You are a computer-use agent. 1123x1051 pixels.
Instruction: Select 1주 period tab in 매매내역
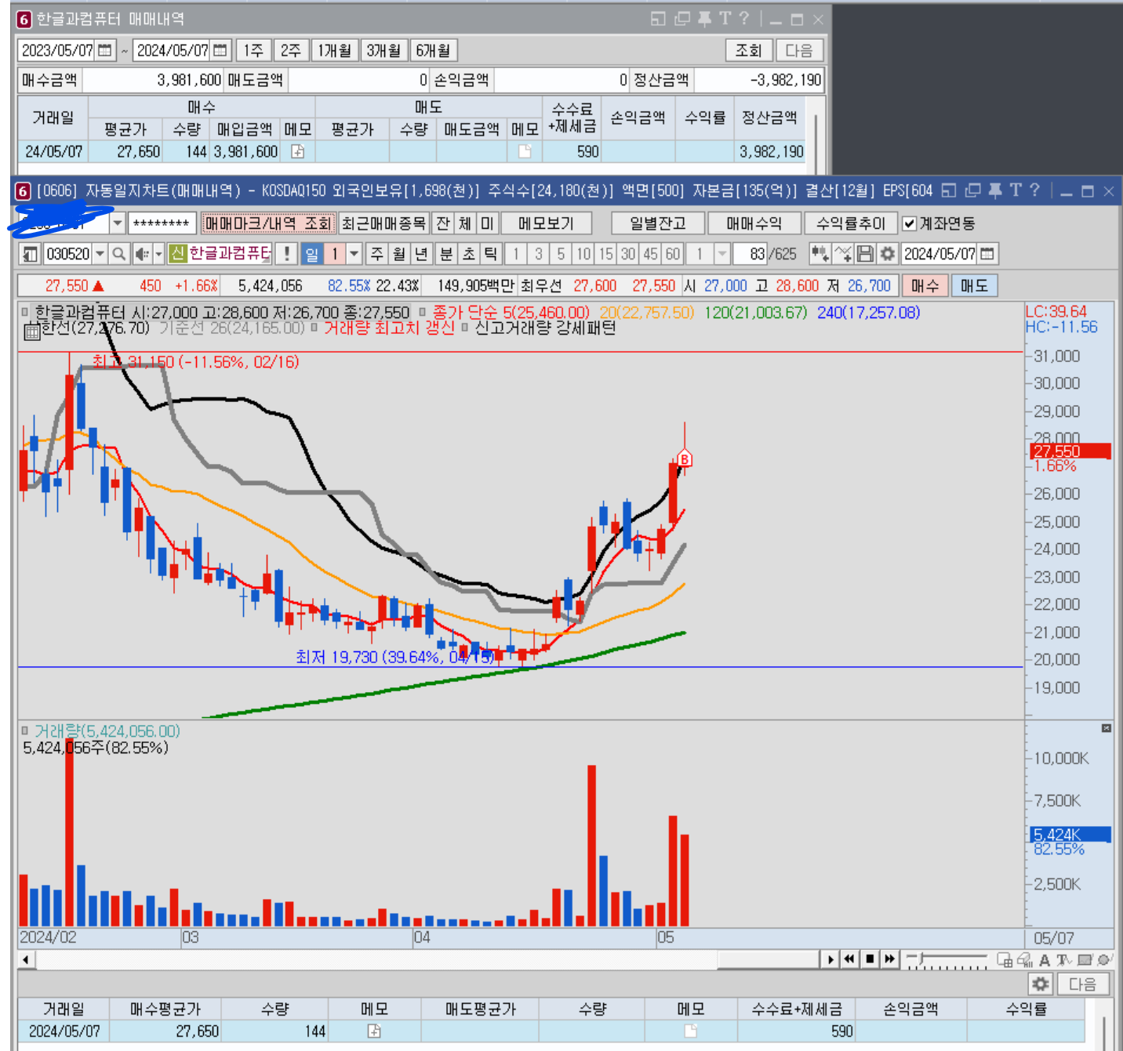tap(253, 51)
